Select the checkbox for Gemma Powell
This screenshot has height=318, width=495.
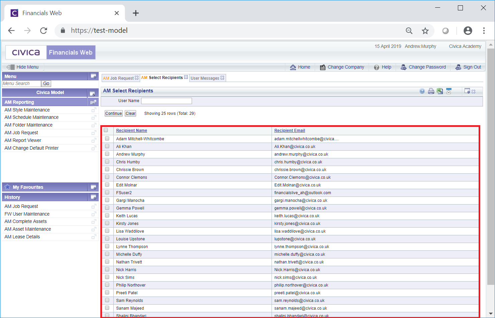pyautogui.click(x=107, y=208)
